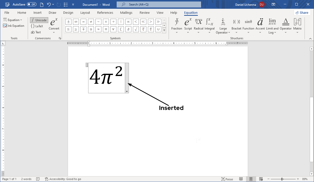This screenshot has height=182, width=314.
Task: Insert the not-equal symbol
Action: [91, 22]
